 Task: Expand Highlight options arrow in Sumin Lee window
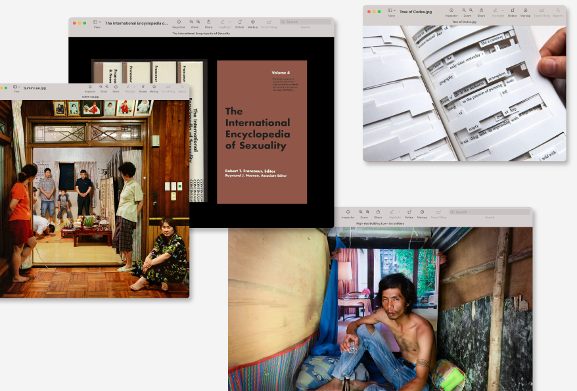[x=134, y=87]
